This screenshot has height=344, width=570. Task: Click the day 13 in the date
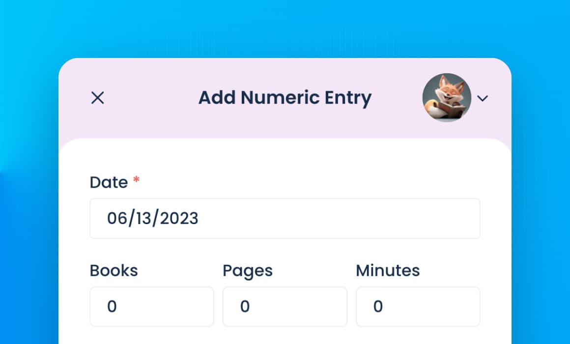point(143,219)
